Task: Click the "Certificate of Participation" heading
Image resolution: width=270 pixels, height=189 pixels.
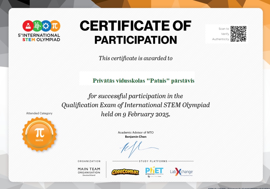Action: (x=135, y=32)
